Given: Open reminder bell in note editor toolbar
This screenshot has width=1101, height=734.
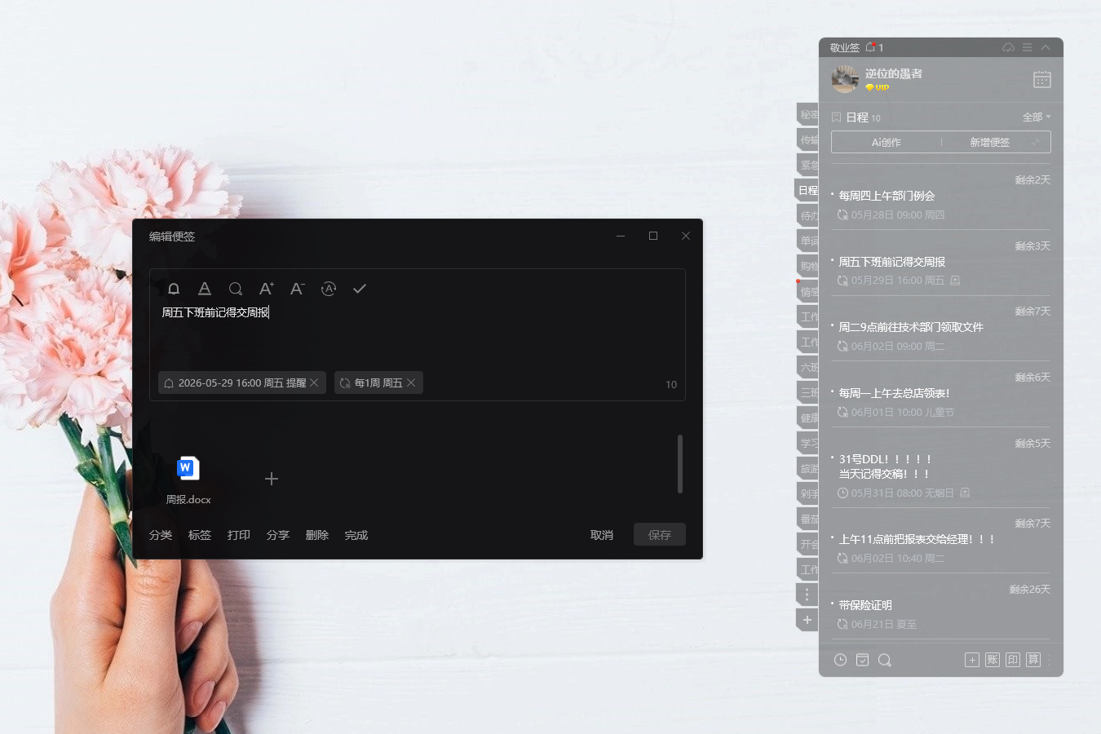Looking at the screenshot, I should coord(174,289).
